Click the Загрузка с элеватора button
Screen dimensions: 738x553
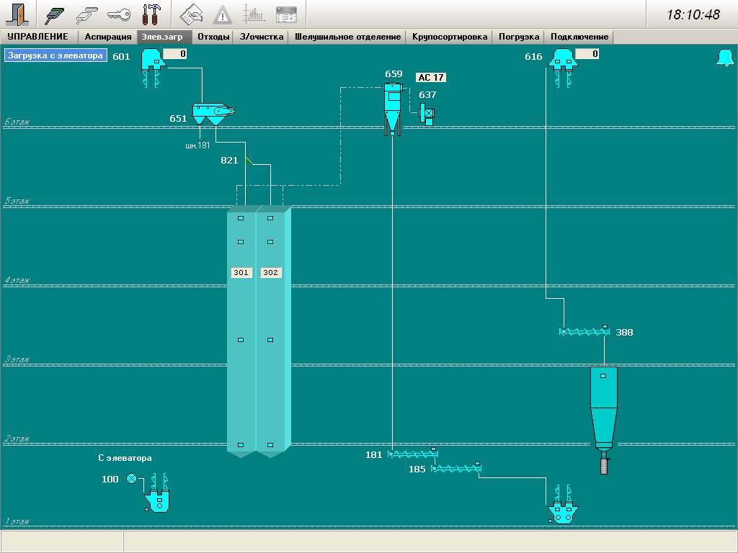(55, 55)
